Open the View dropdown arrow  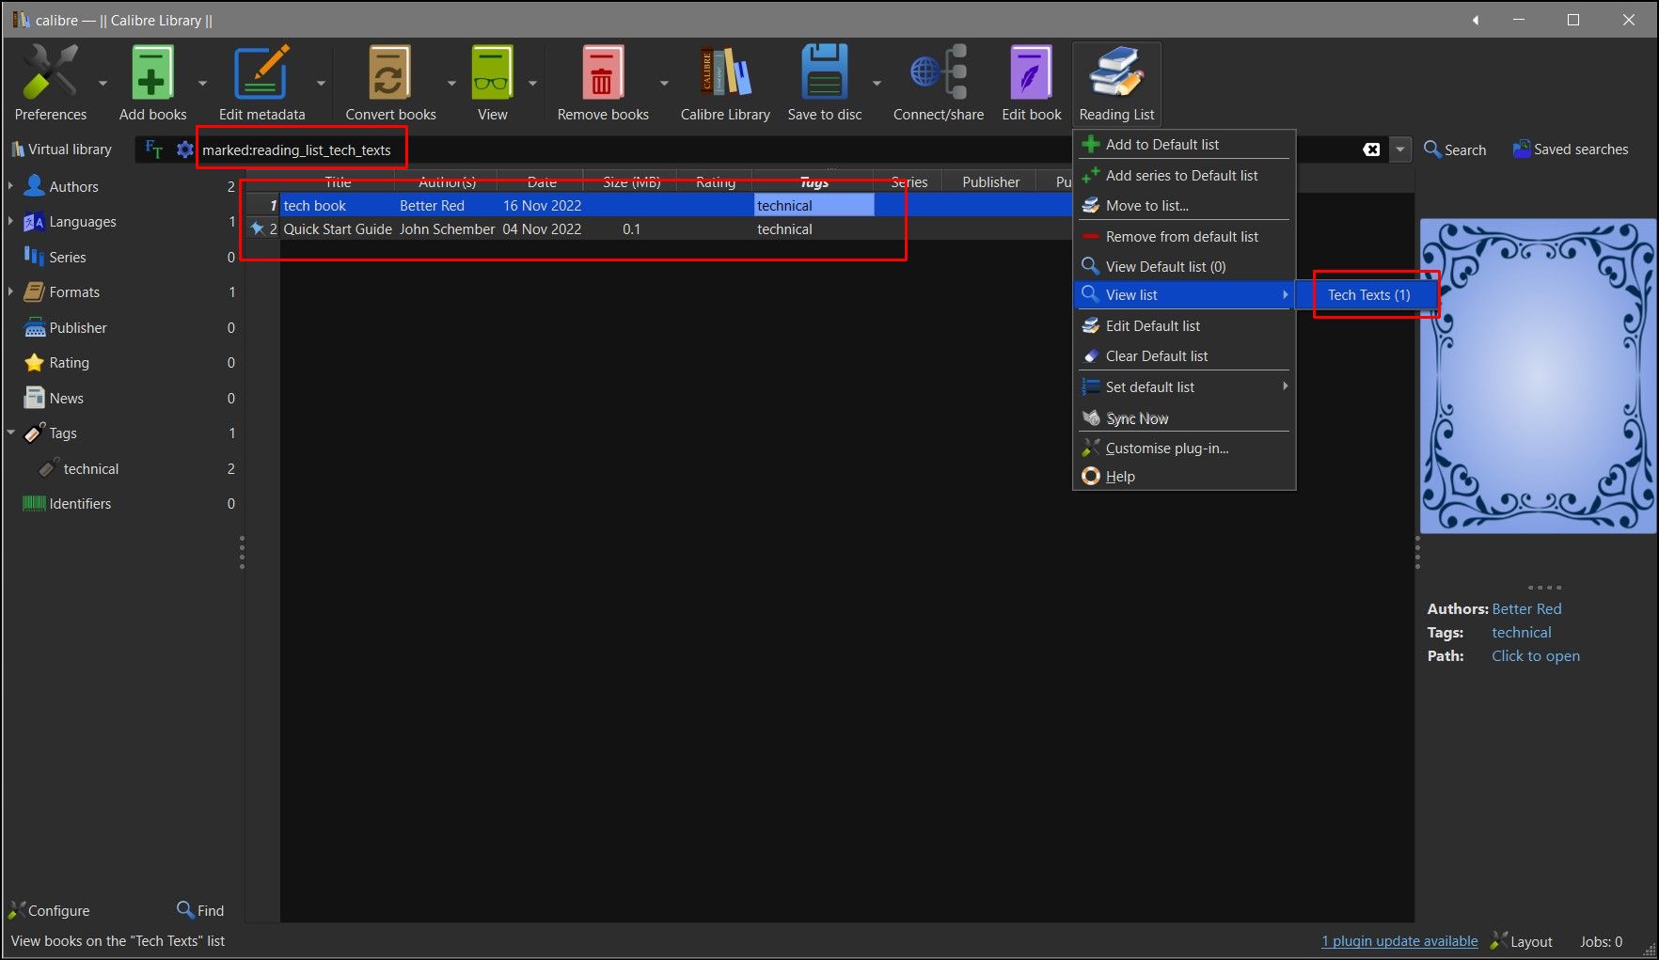coord(532,83)
